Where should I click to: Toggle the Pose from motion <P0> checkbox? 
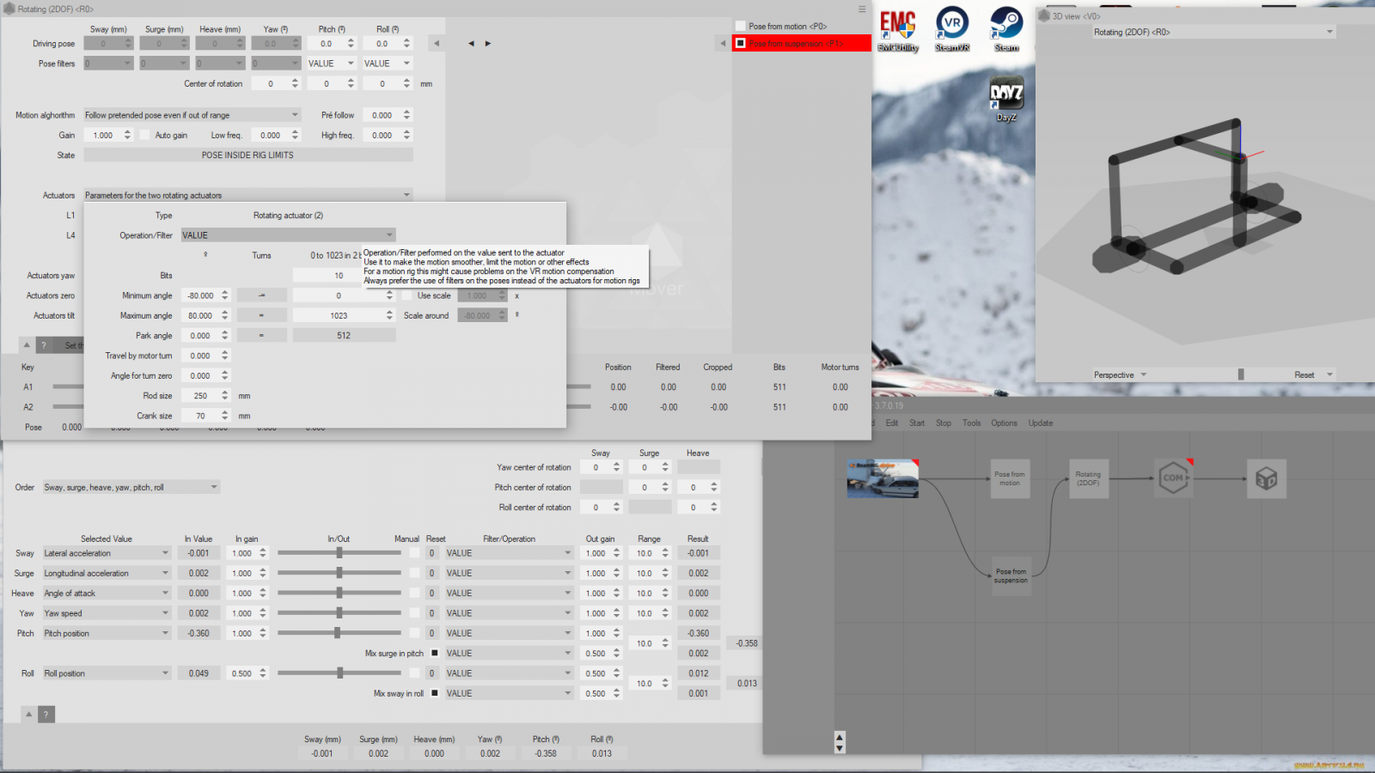pos(741,26)
